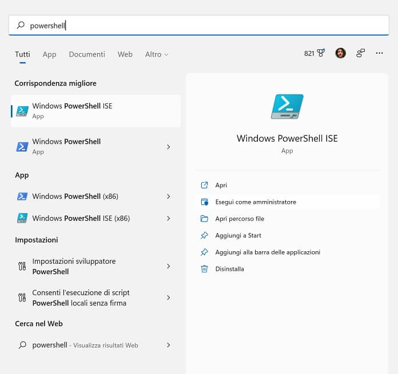398x374 pixels.
Task: Expand chevron for powershell web search result
Action: coord(168,345)
